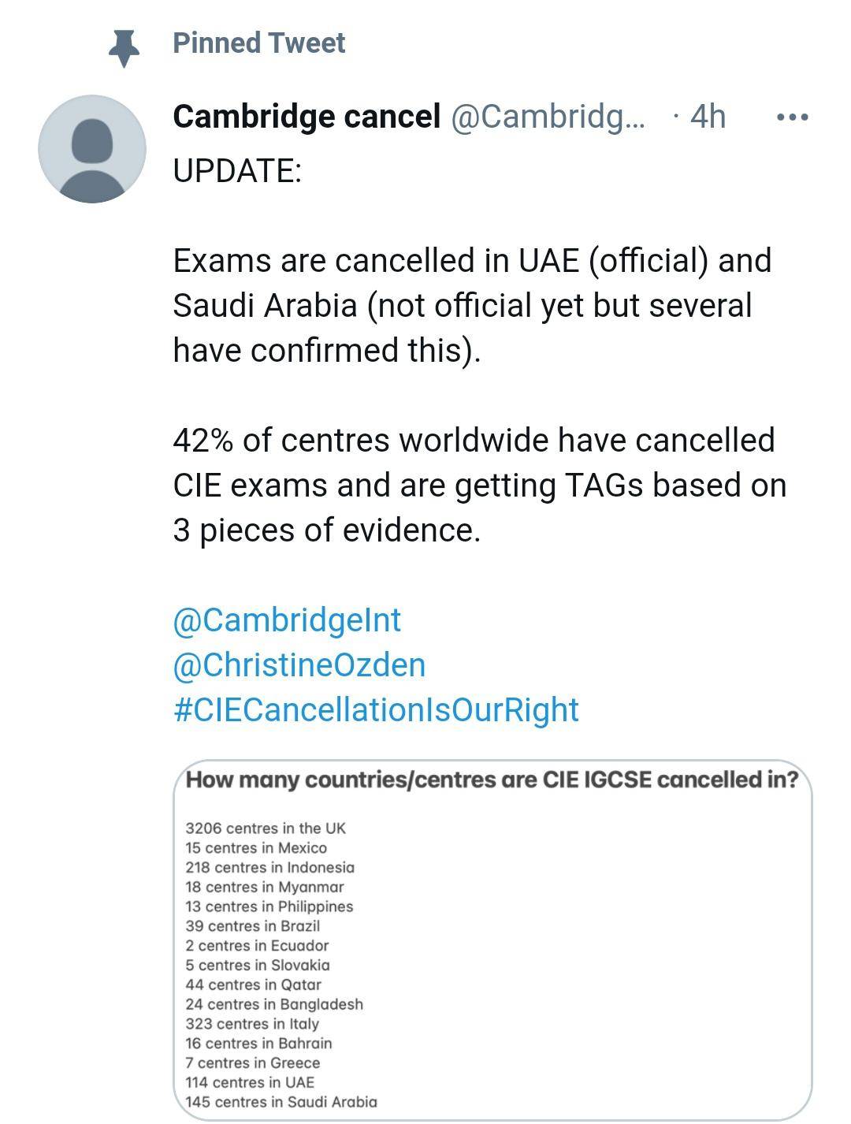Screen dimensions: 851x1124
Task: Click the paragraph mentioning UAE exam cancellation
Action: tap(473, 303)
